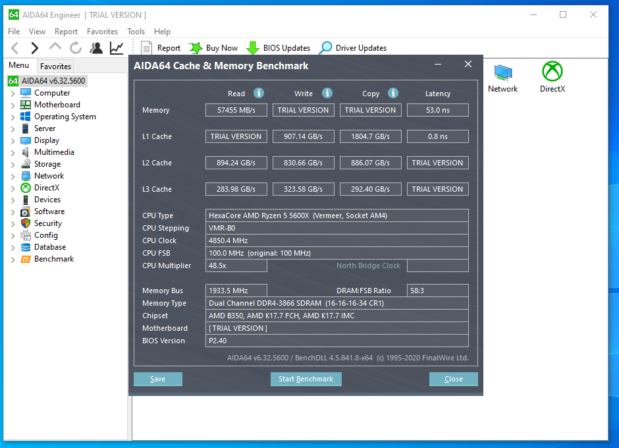Go up one level with the up arrow icon
The height and width of the screenshot is (448, 619).
click(55, 47)
